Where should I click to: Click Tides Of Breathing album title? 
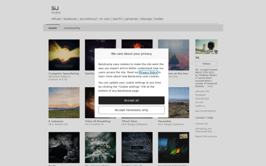[98, 121]
